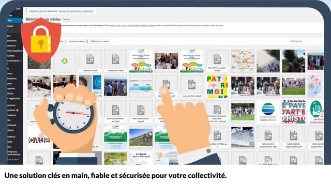Select the green running-person icon thumbnail
This screenshot has height=186, width=331.
click(x=65, y=61)
